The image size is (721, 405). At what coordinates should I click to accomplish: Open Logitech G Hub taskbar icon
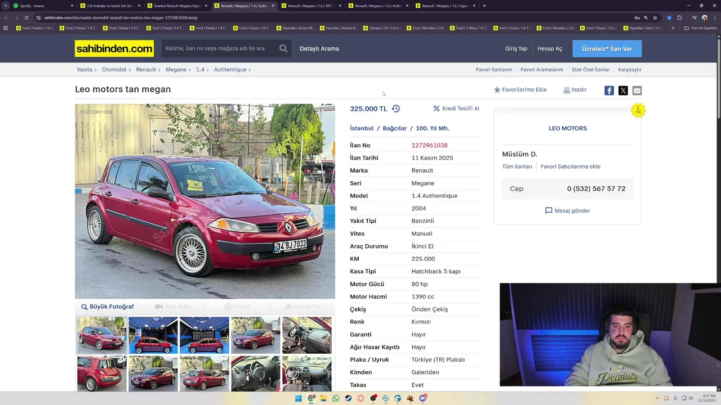398,398
